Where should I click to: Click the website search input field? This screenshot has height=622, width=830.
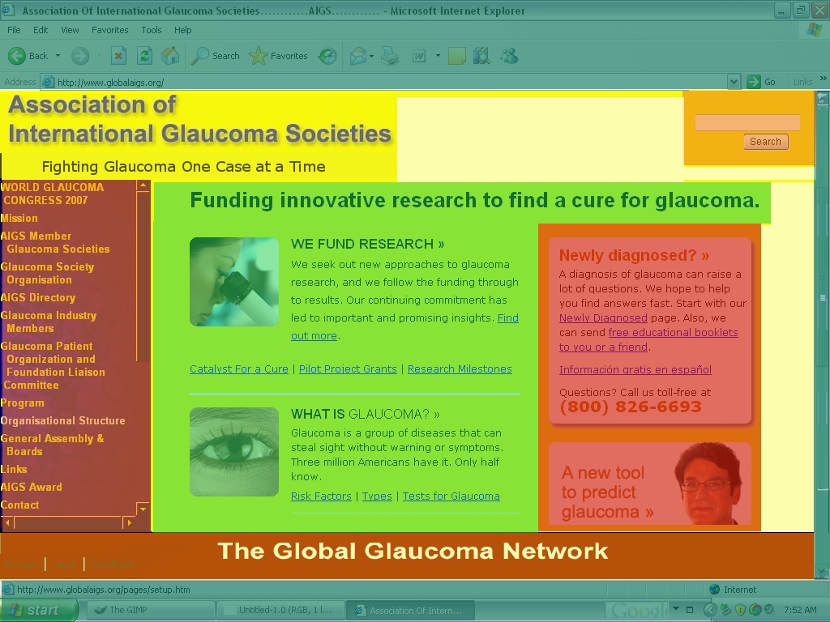pos(747,123)
